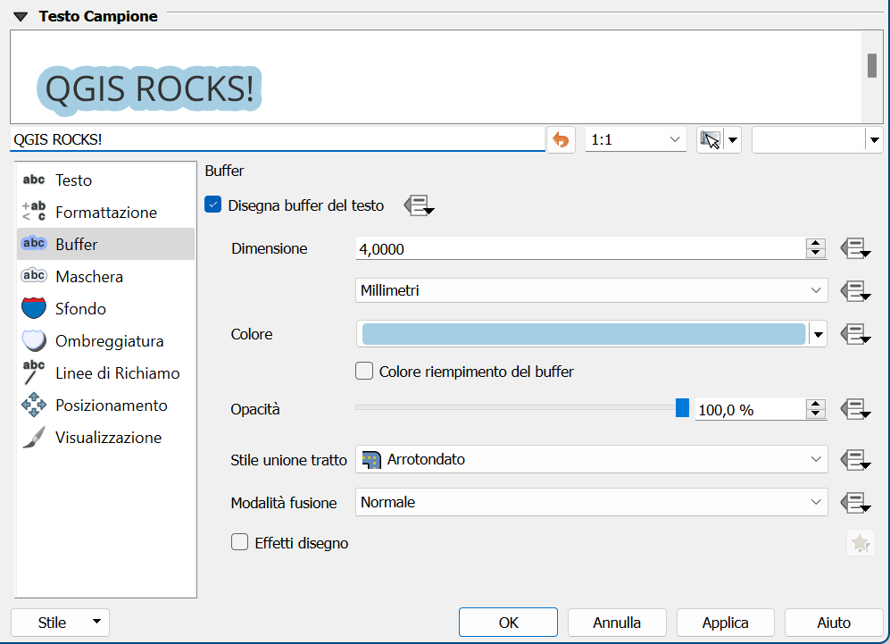Screen dimensions: 890x644
Task: Open data-defined override for Opacità
Action: [x=855, y=409]
